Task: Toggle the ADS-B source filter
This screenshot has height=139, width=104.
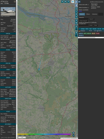Action: pyautogui.click(x=81, y=33)
